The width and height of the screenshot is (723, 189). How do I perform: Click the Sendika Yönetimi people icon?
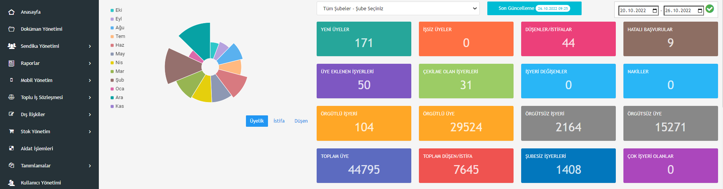click(11, 46)
